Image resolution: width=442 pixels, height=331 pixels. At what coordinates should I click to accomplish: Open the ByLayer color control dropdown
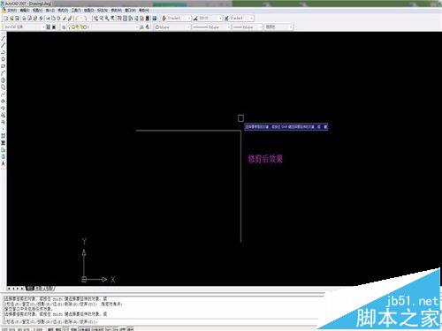pyautogui.click(x=172, y=27)
